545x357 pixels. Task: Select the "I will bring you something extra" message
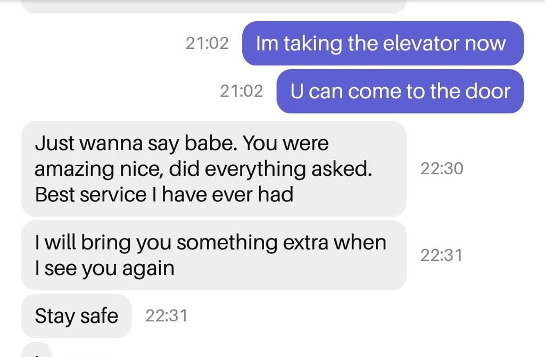click(x=214, y=256)
